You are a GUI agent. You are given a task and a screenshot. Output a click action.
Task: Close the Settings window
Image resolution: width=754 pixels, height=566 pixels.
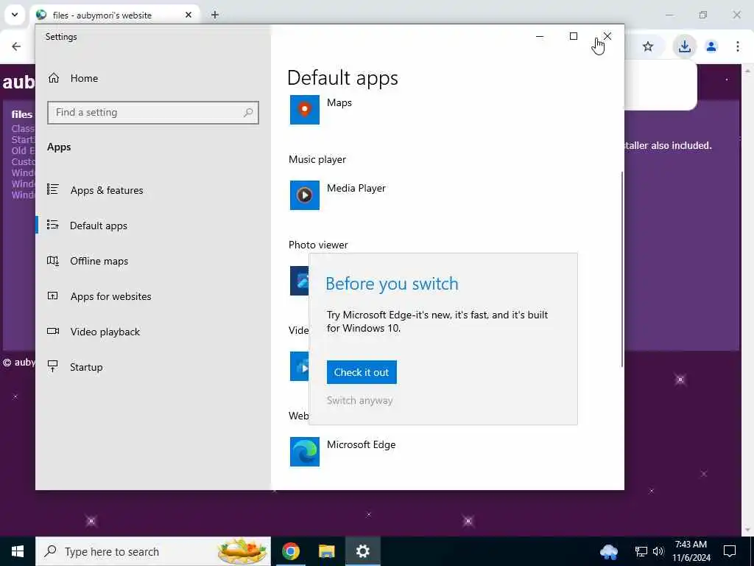click(x=607, y=37)
